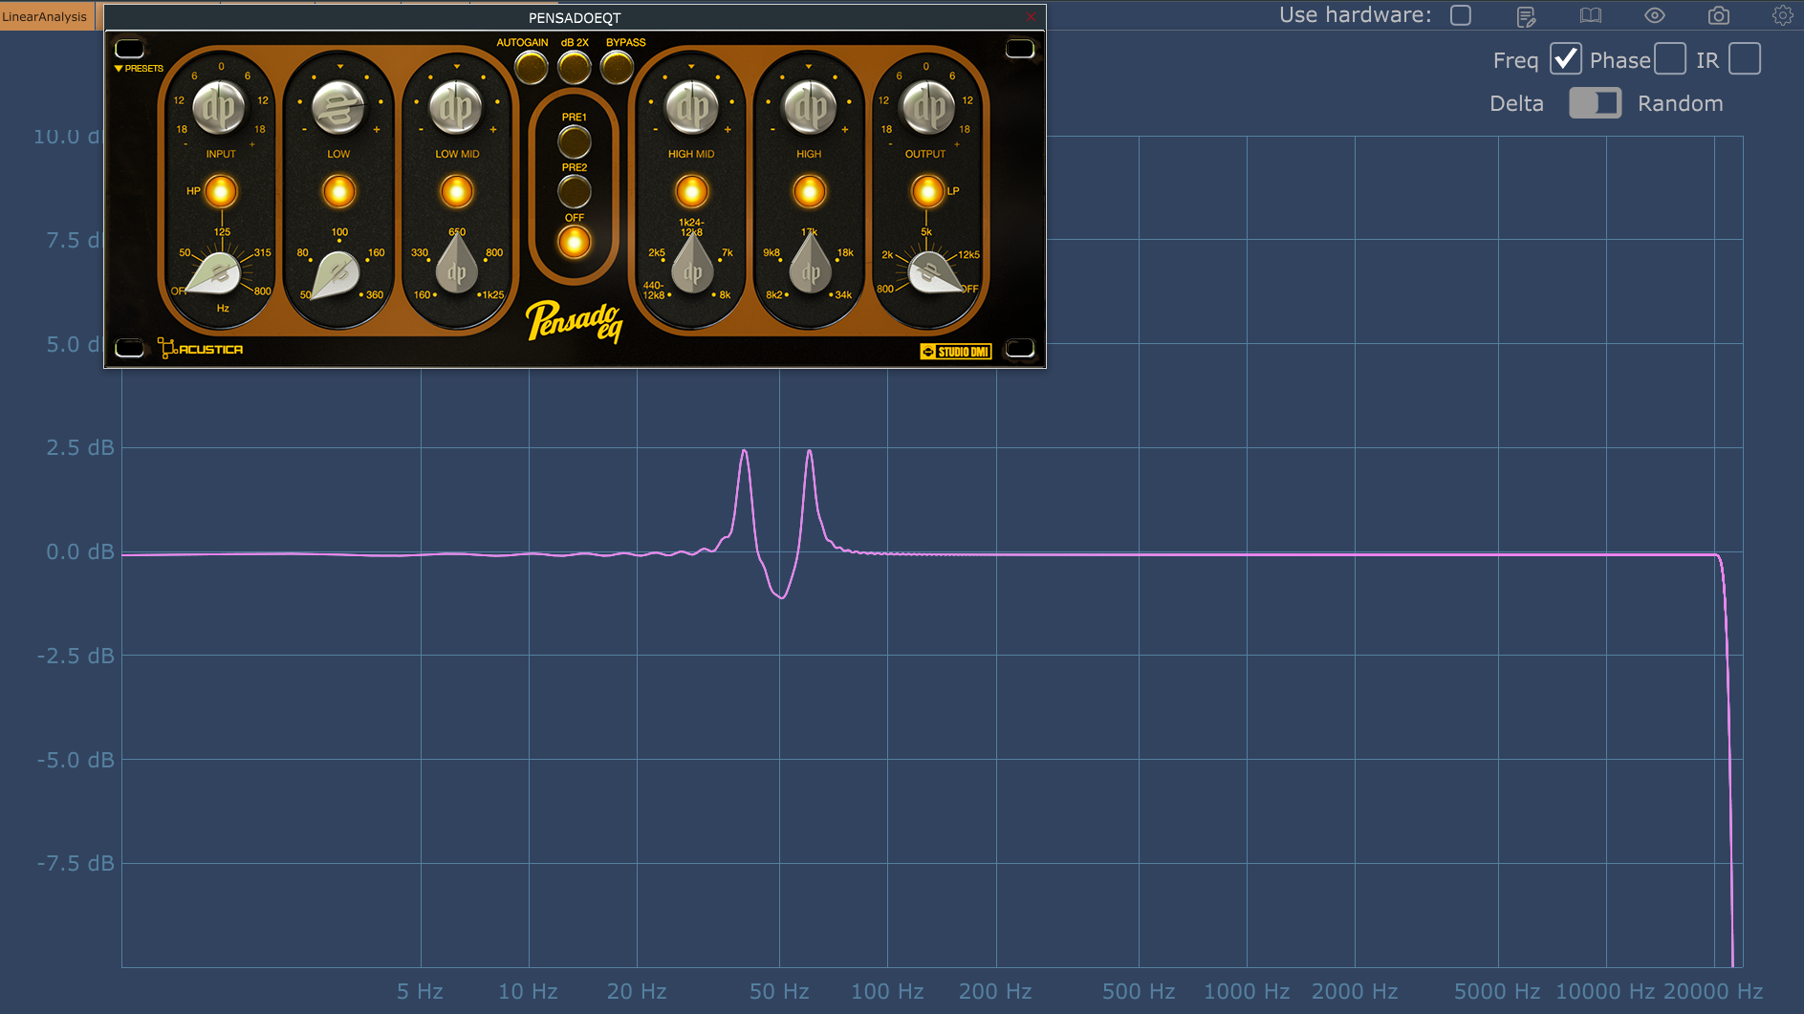Click the 2.5 dB axis label
Screen dimensions: 1804x1014
[x=80, y=448]
